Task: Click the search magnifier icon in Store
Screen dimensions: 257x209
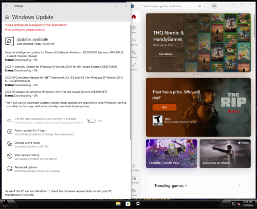Action: coord(199,6)
